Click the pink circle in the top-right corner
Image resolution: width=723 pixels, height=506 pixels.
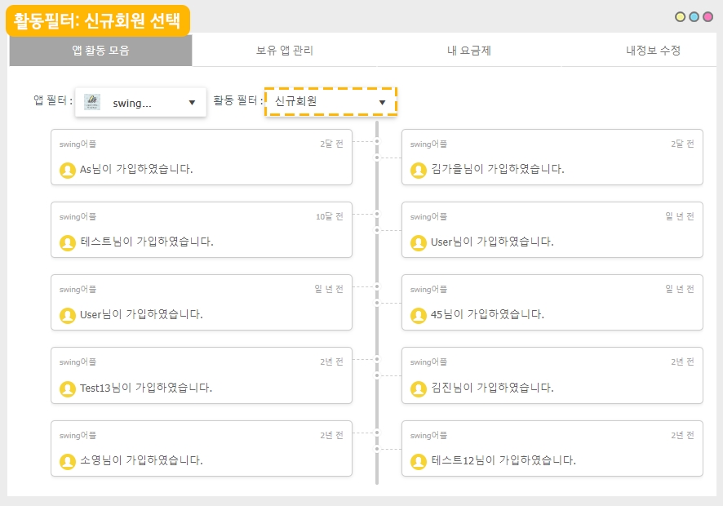point(707,16)
